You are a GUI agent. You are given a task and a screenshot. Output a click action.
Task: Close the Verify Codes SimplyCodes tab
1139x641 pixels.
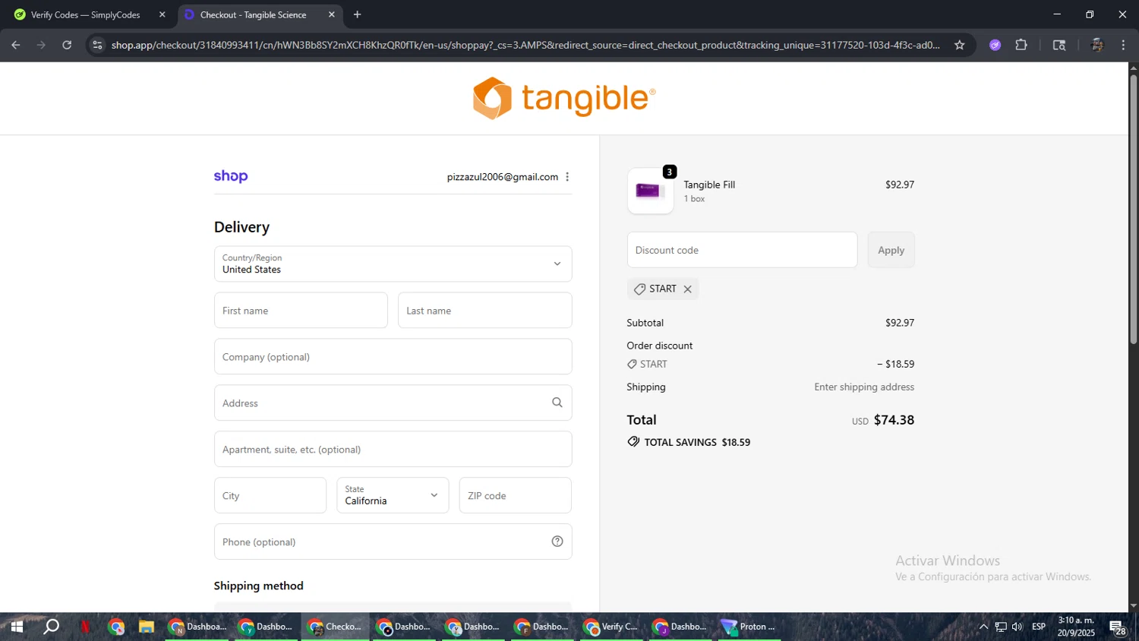(x=162, y=14)
